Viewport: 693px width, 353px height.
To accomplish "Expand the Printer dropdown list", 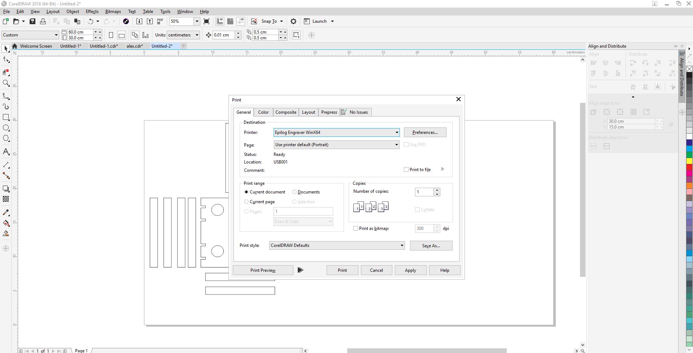I will pyautogui.click(x=396, y=132).
